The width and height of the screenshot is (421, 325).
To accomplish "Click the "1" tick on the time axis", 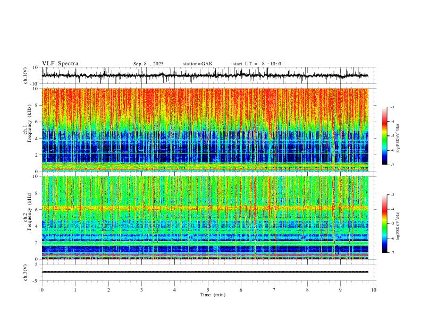I will [x=75, y=290].
